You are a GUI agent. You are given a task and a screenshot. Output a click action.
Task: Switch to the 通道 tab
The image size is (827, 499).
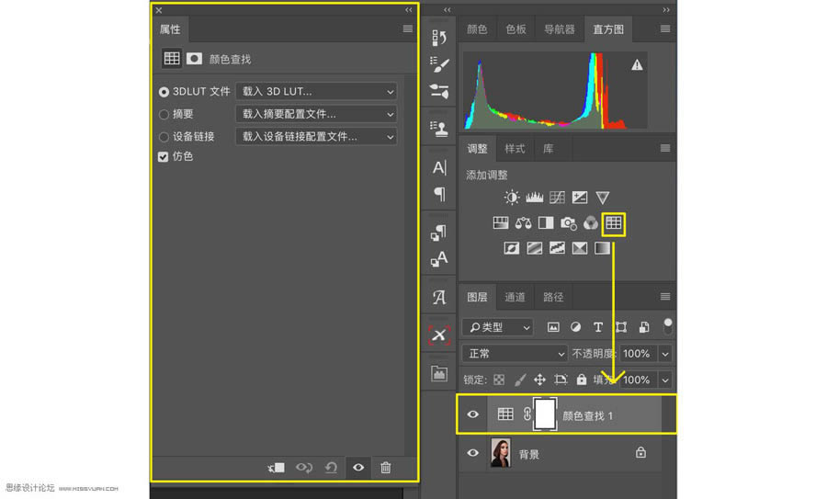click(x=515, y=297)
